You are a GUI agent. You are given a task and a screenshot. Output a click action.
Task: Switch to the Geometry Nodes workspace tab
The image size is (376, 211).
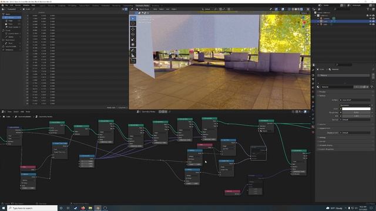(142, 5)
